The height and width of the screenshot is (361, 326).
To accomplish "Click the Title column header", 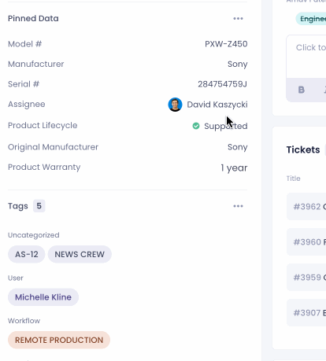I will click(x=293, y=179).
